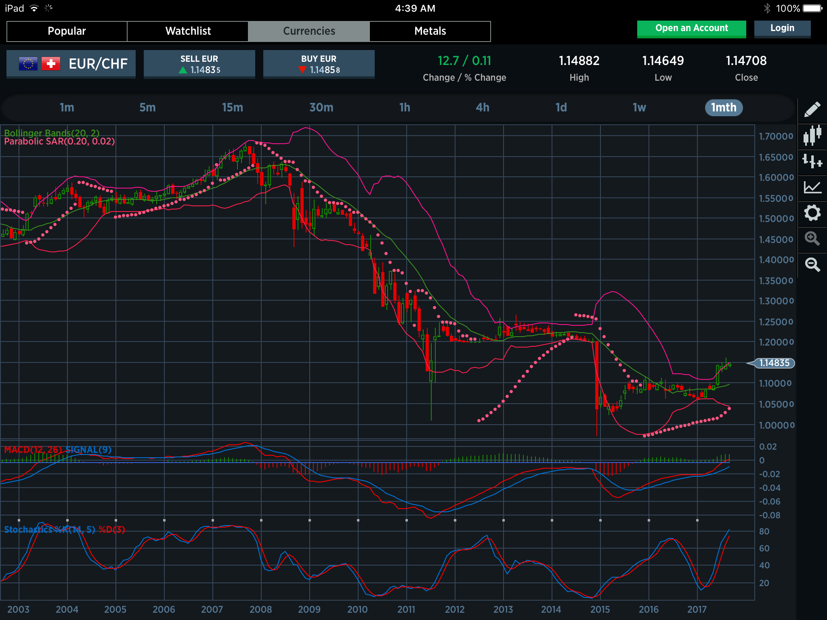Tap the Bluetooth status icon
The image size is (827, 620).
click(x=767, y=8)
